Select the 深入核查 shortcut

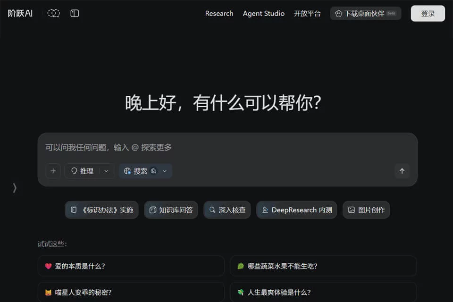point(227,210)
